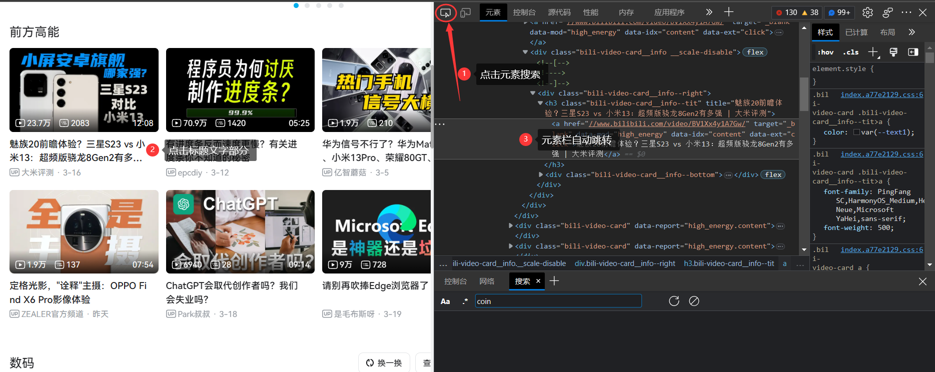Viewport: 935px width, 372px height.
Task: Click into the search field containing coin
Action: click(x=558, y=301)
